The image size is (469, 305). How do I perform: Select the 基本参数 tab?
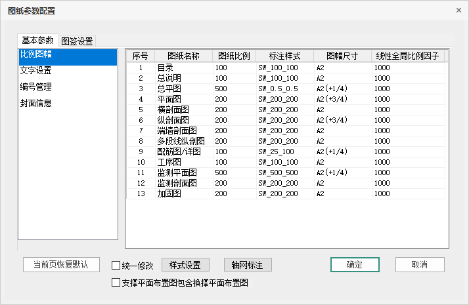coord(37,40)
